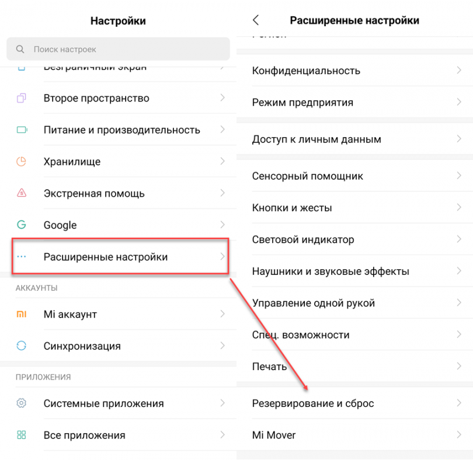Click the Хранилище pie chart icon
The height and width of the screenshot is (460, 473).
22,162
